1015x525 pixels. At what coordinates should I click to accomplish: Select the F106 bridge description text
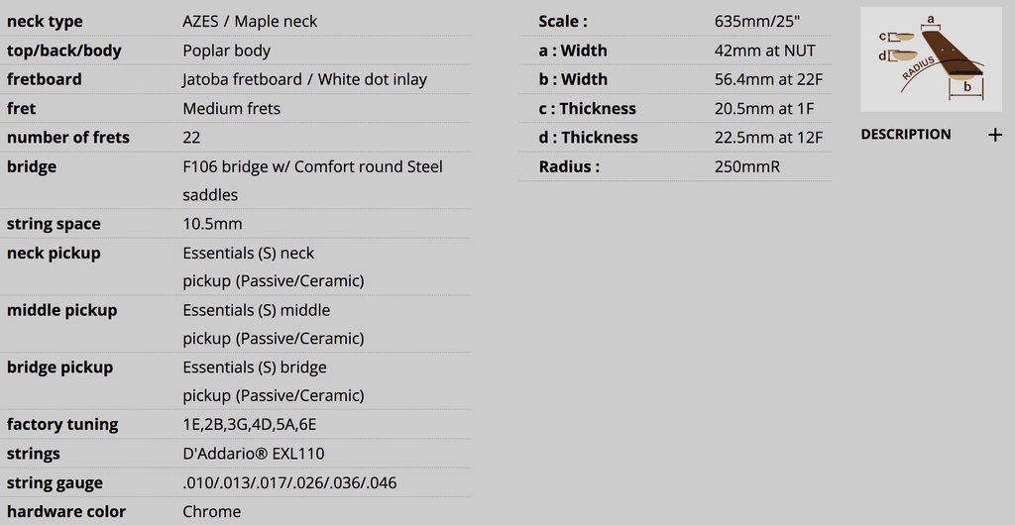point(312,180)
